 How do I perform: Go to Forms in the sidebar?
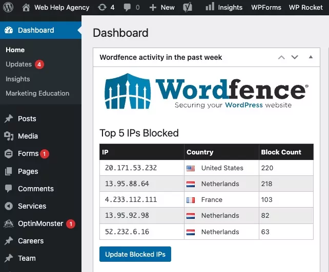(x=28, y=153)
